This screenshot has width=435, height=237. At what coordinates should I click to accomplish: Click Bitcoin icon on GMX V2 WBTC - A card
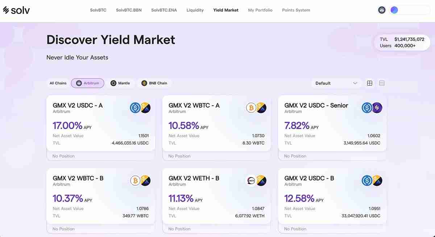251,108
